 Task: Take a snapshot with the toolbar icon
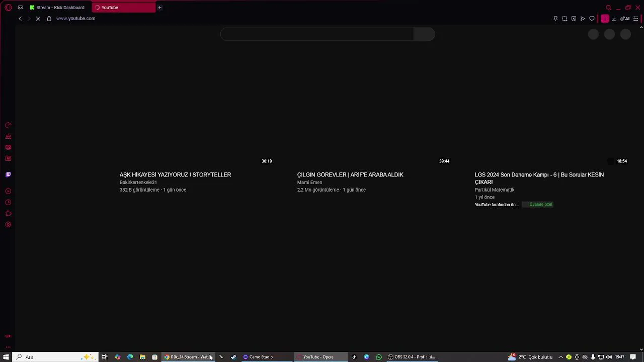coord(565,19)
